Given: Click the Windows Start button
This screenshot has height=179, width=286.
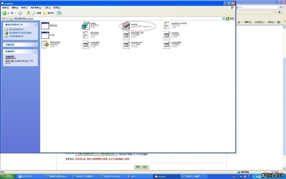Looking at the screenshot, I should click(x=8, y=176).
